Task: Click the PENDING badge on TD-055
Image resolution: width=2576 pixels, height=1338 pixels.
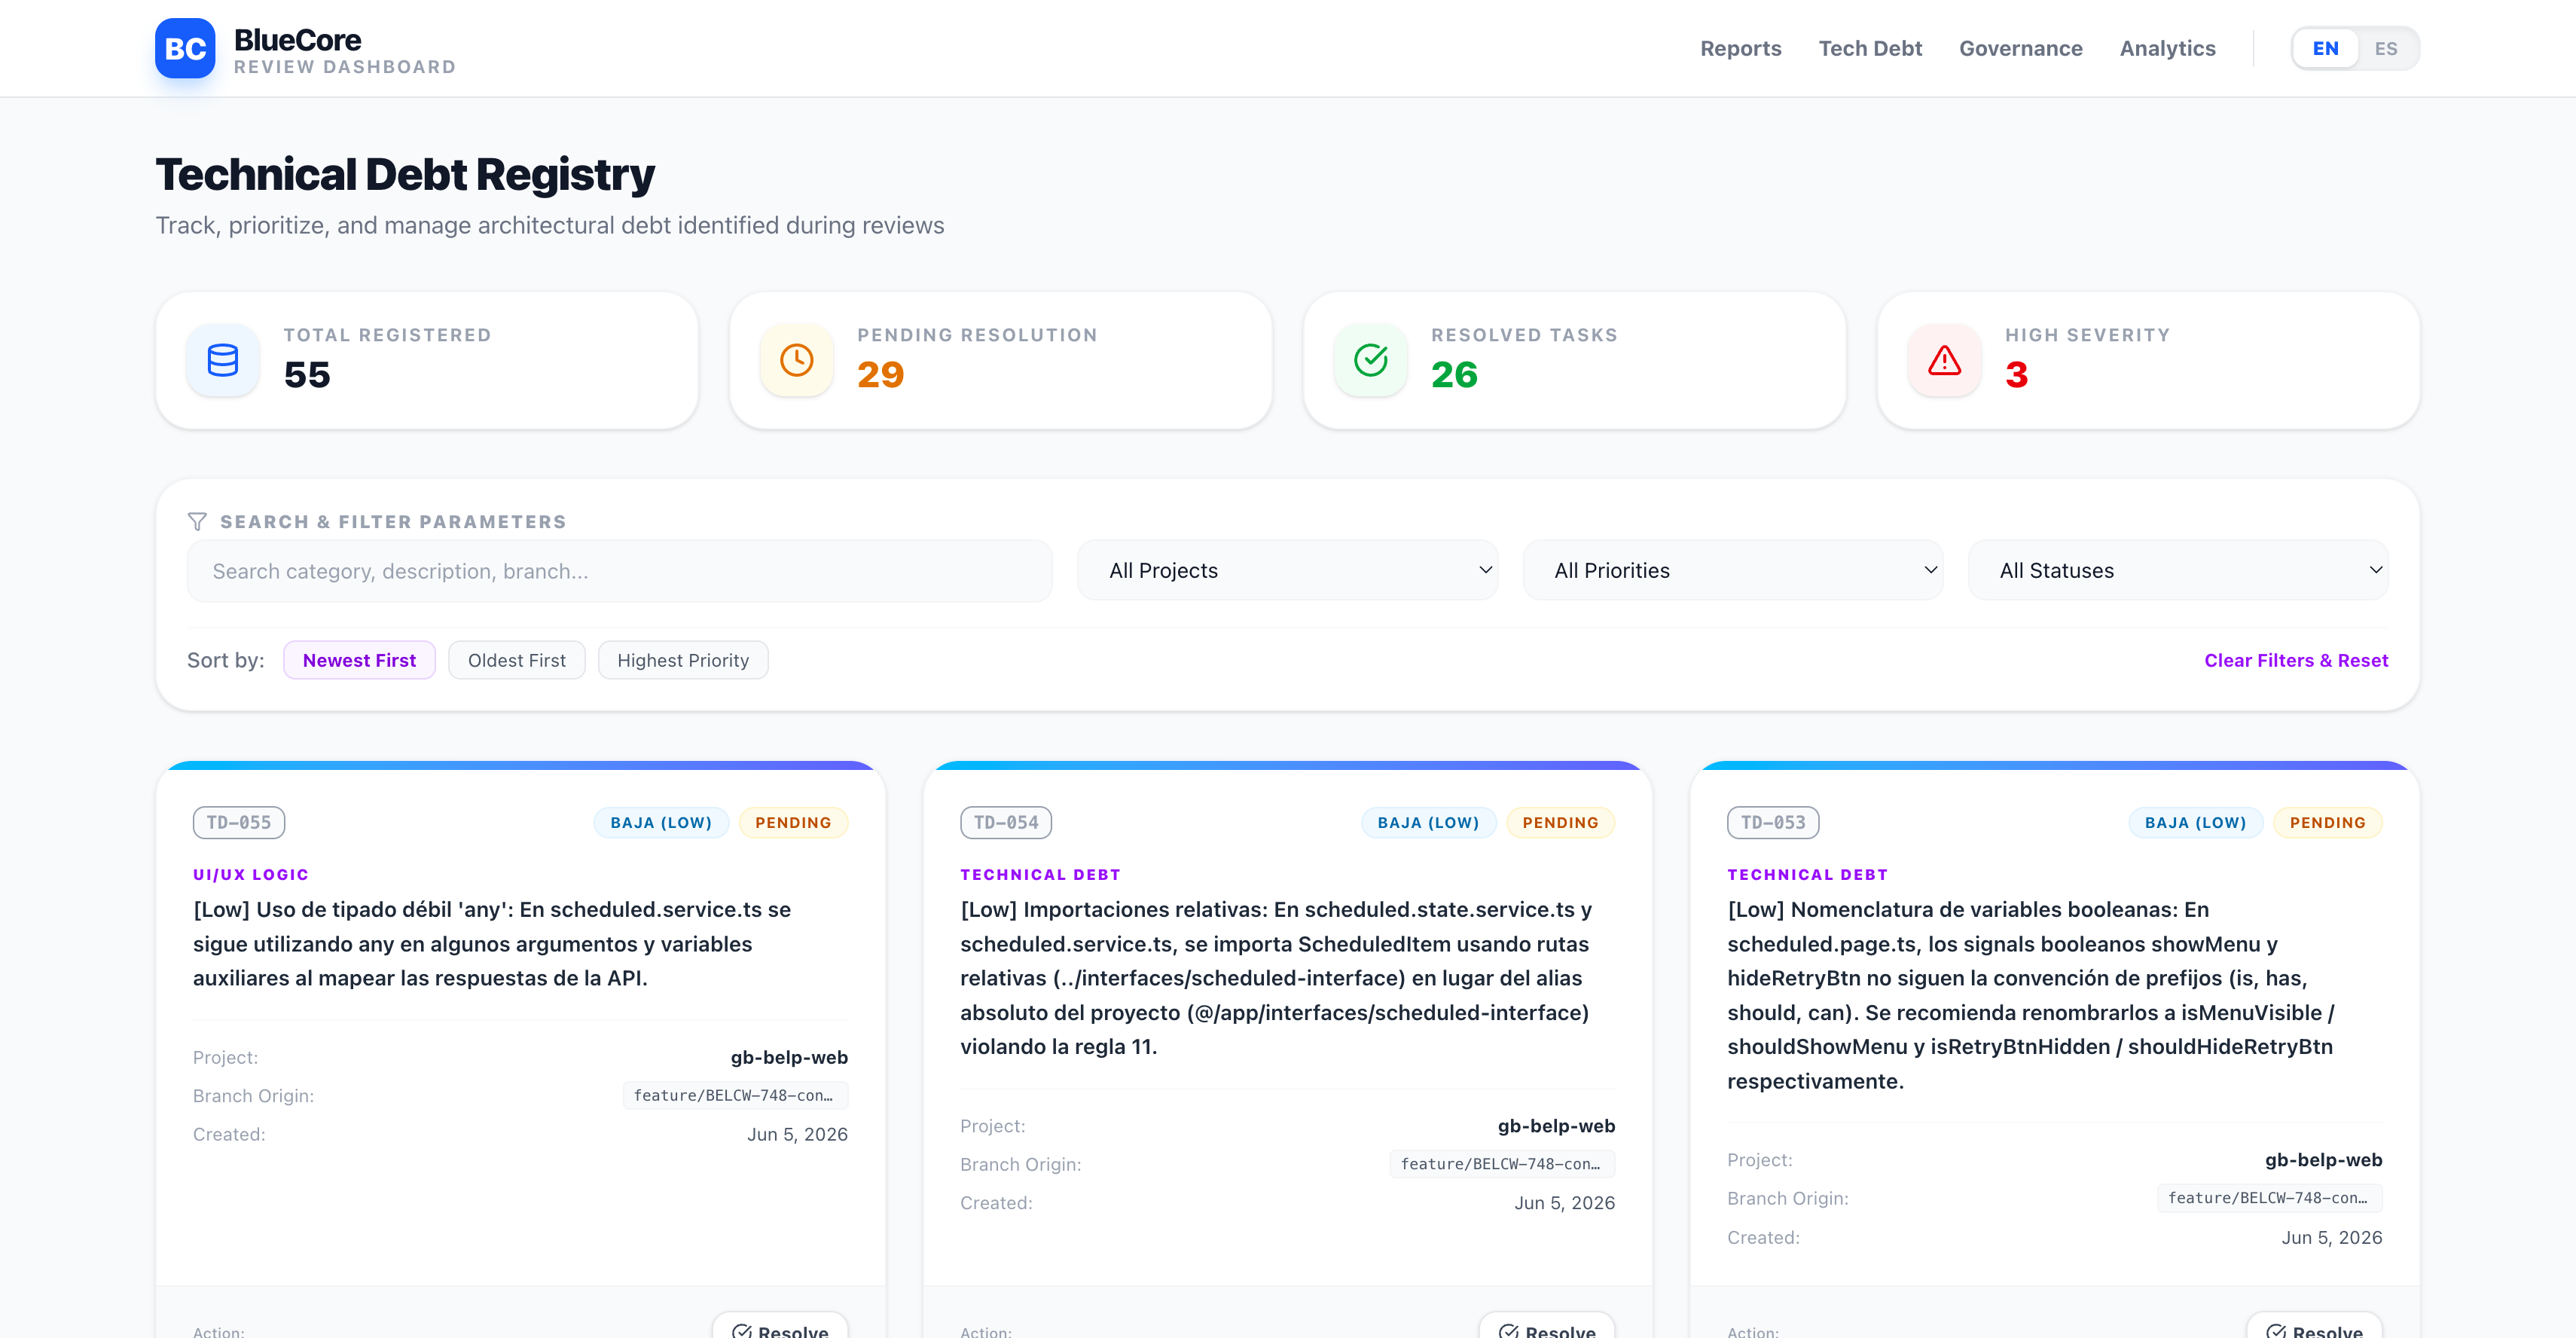Action: click(x=793, y=822)
